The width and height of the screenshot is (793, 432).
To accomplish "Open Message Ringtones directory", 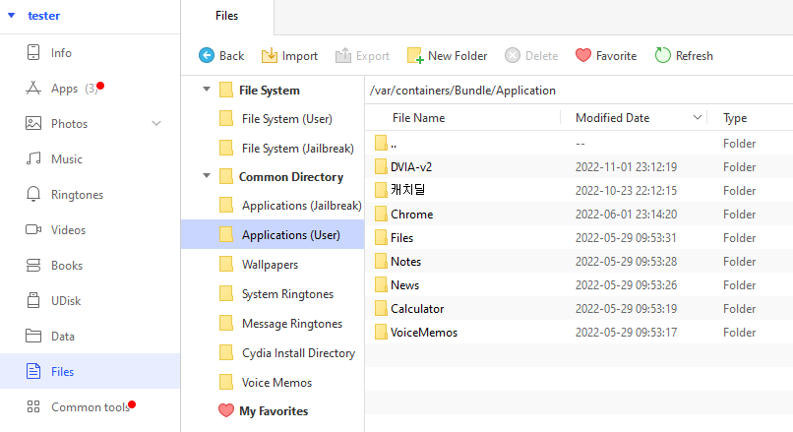I will (292, 323).
